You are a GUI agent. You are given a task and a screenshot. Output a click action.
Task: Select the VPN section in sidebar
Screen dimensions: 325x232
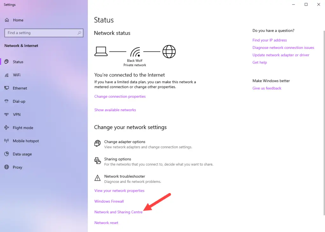(x=17, y=114)
